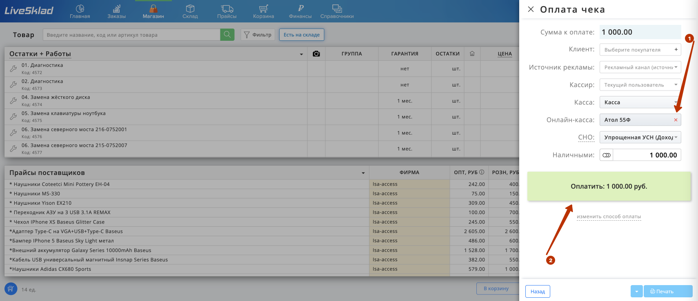Sort by the ЦЕНА column header

pos(505,54)
